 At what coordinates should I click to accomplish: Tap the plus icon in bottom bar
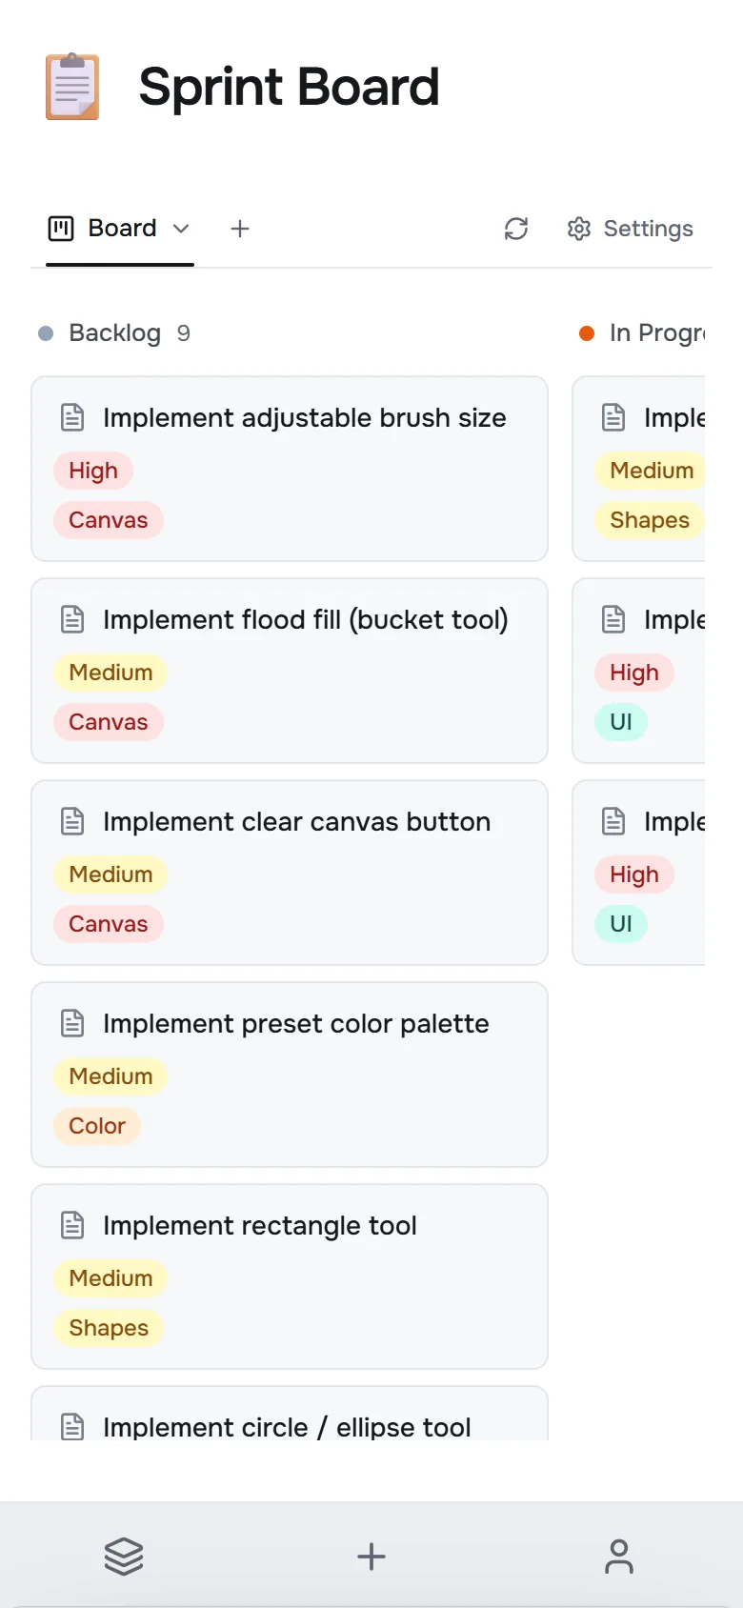371,1557
